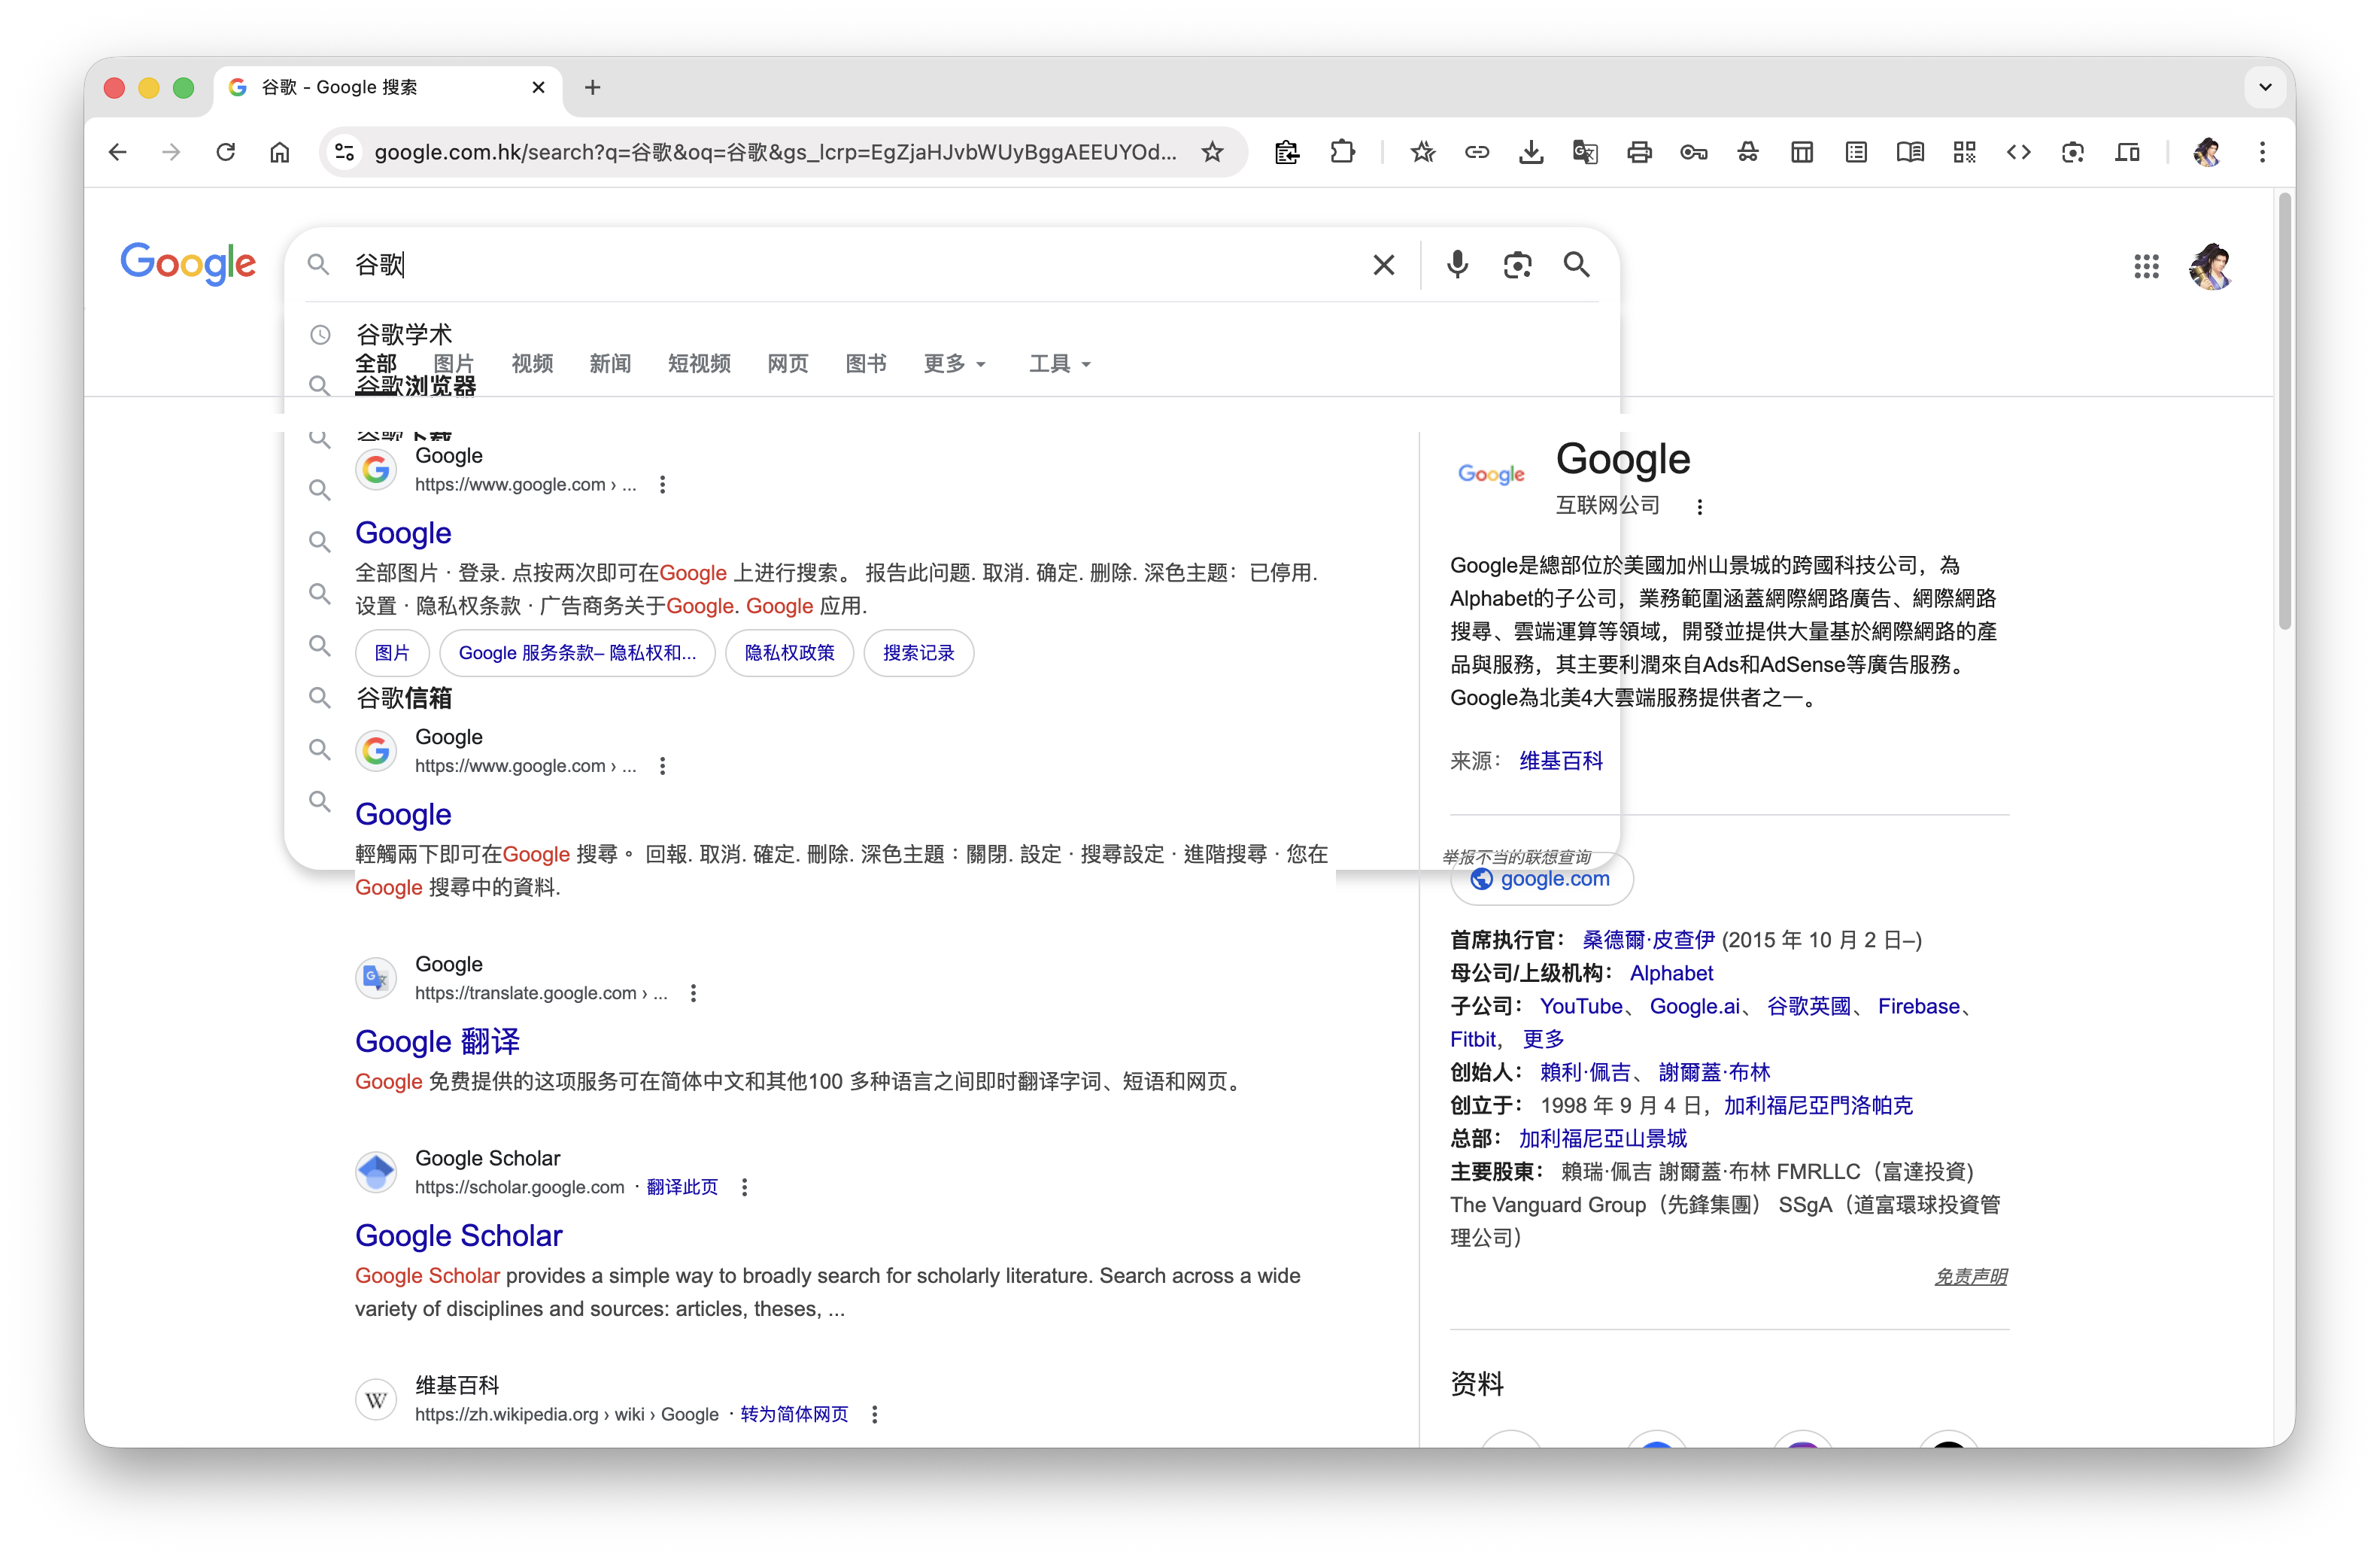
Task: Switch to the 新闻 search tab
Action: (610, 364)
